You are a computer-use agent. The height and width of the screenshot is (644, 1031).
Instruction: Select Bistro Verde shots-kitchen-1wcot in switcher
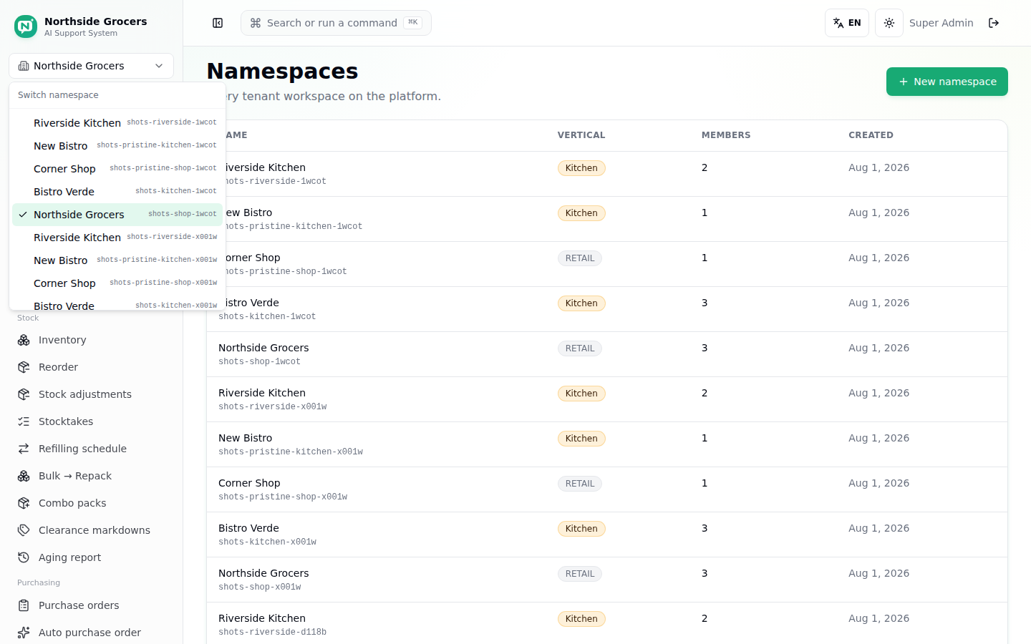117,192
